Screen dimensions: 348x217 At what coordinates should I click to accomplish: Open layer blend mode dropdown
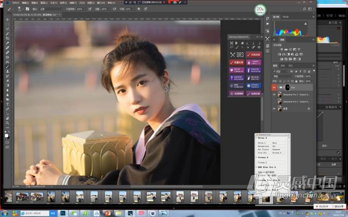click(283, 76)
